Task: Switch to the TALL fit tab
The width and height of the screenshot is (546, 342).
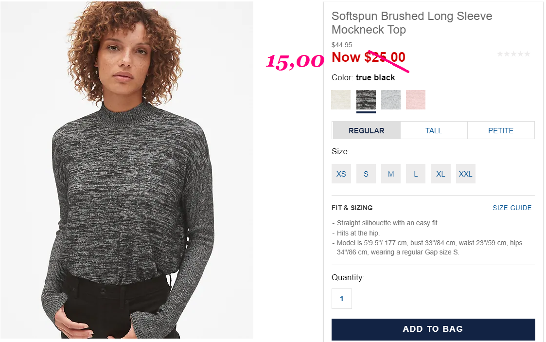Action: tap(434, 130)
